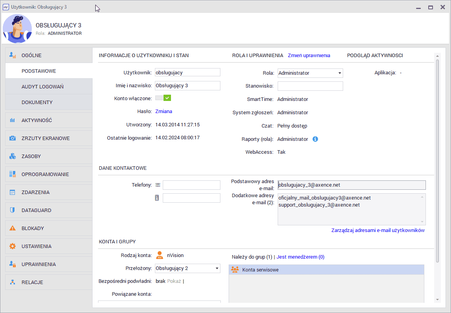Expand the Rola dropdown
Viewport: 451px width, 313px height.
pyautogui.click(x=339, y=73)
